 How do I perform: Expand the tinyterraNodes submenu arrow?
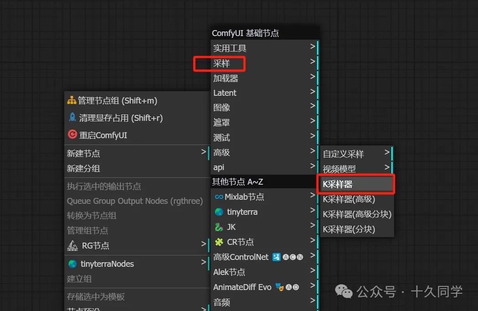(203, 262)
